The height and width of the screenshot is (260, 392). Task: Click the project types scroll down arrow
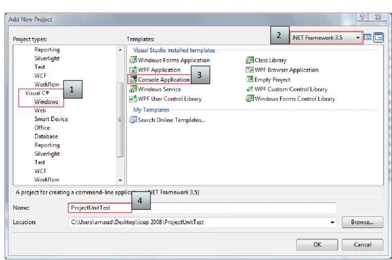(120, 181)
